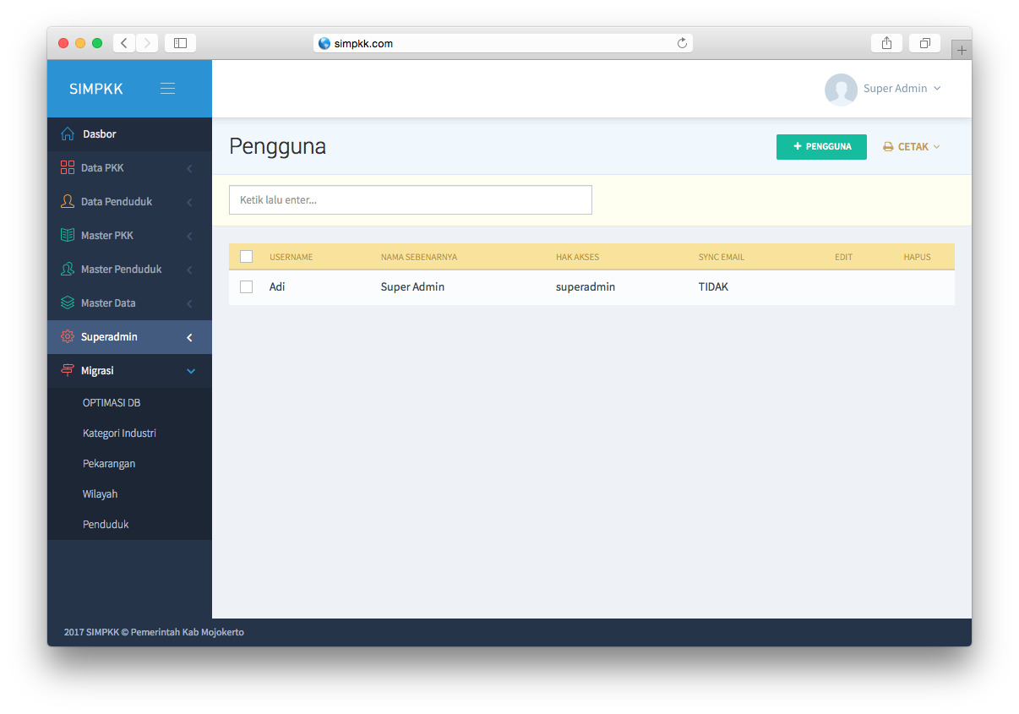Screen dimensions: 1019x714
Task: Click the Master Data layers icon
Action: point(68,303)
